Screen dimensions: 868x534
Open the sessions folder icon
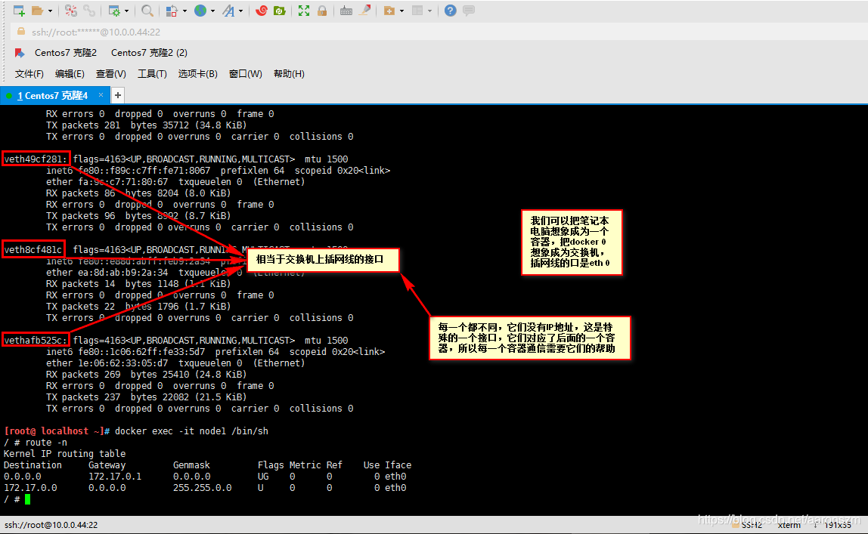38,11
